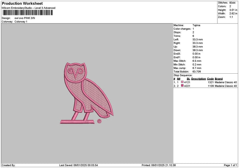Click the Max Jump value 6.7 mm
The width and height of the screenshot is (239, 168).
click(197, 68)
